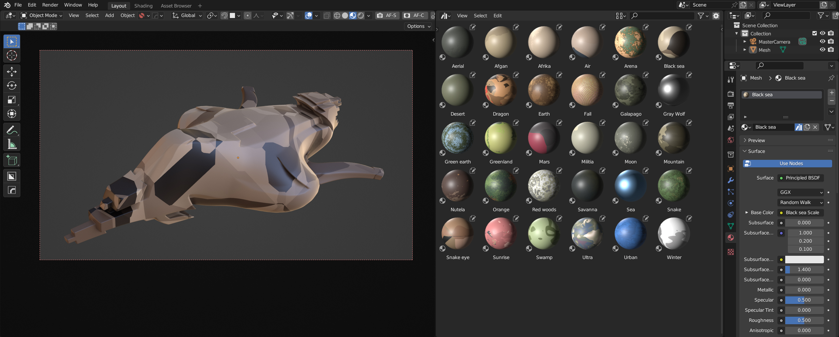
Task: Click the Options button in viewport header
Action: pos(419,26)
